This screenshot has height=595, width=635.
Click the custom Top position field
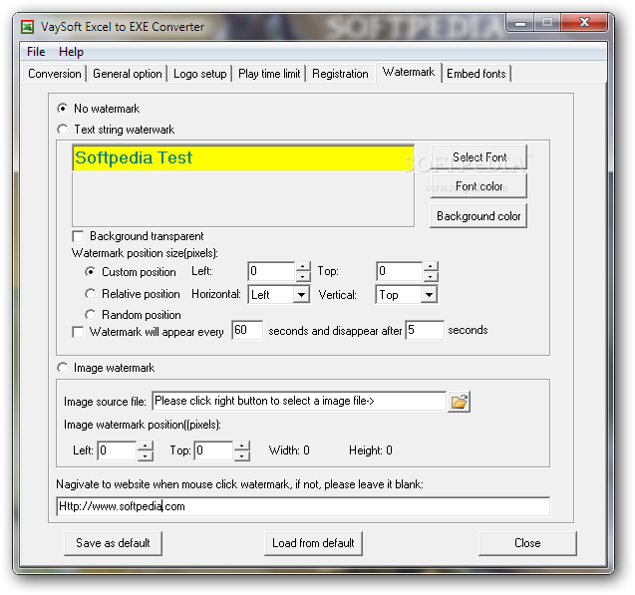tap(400, 271)
